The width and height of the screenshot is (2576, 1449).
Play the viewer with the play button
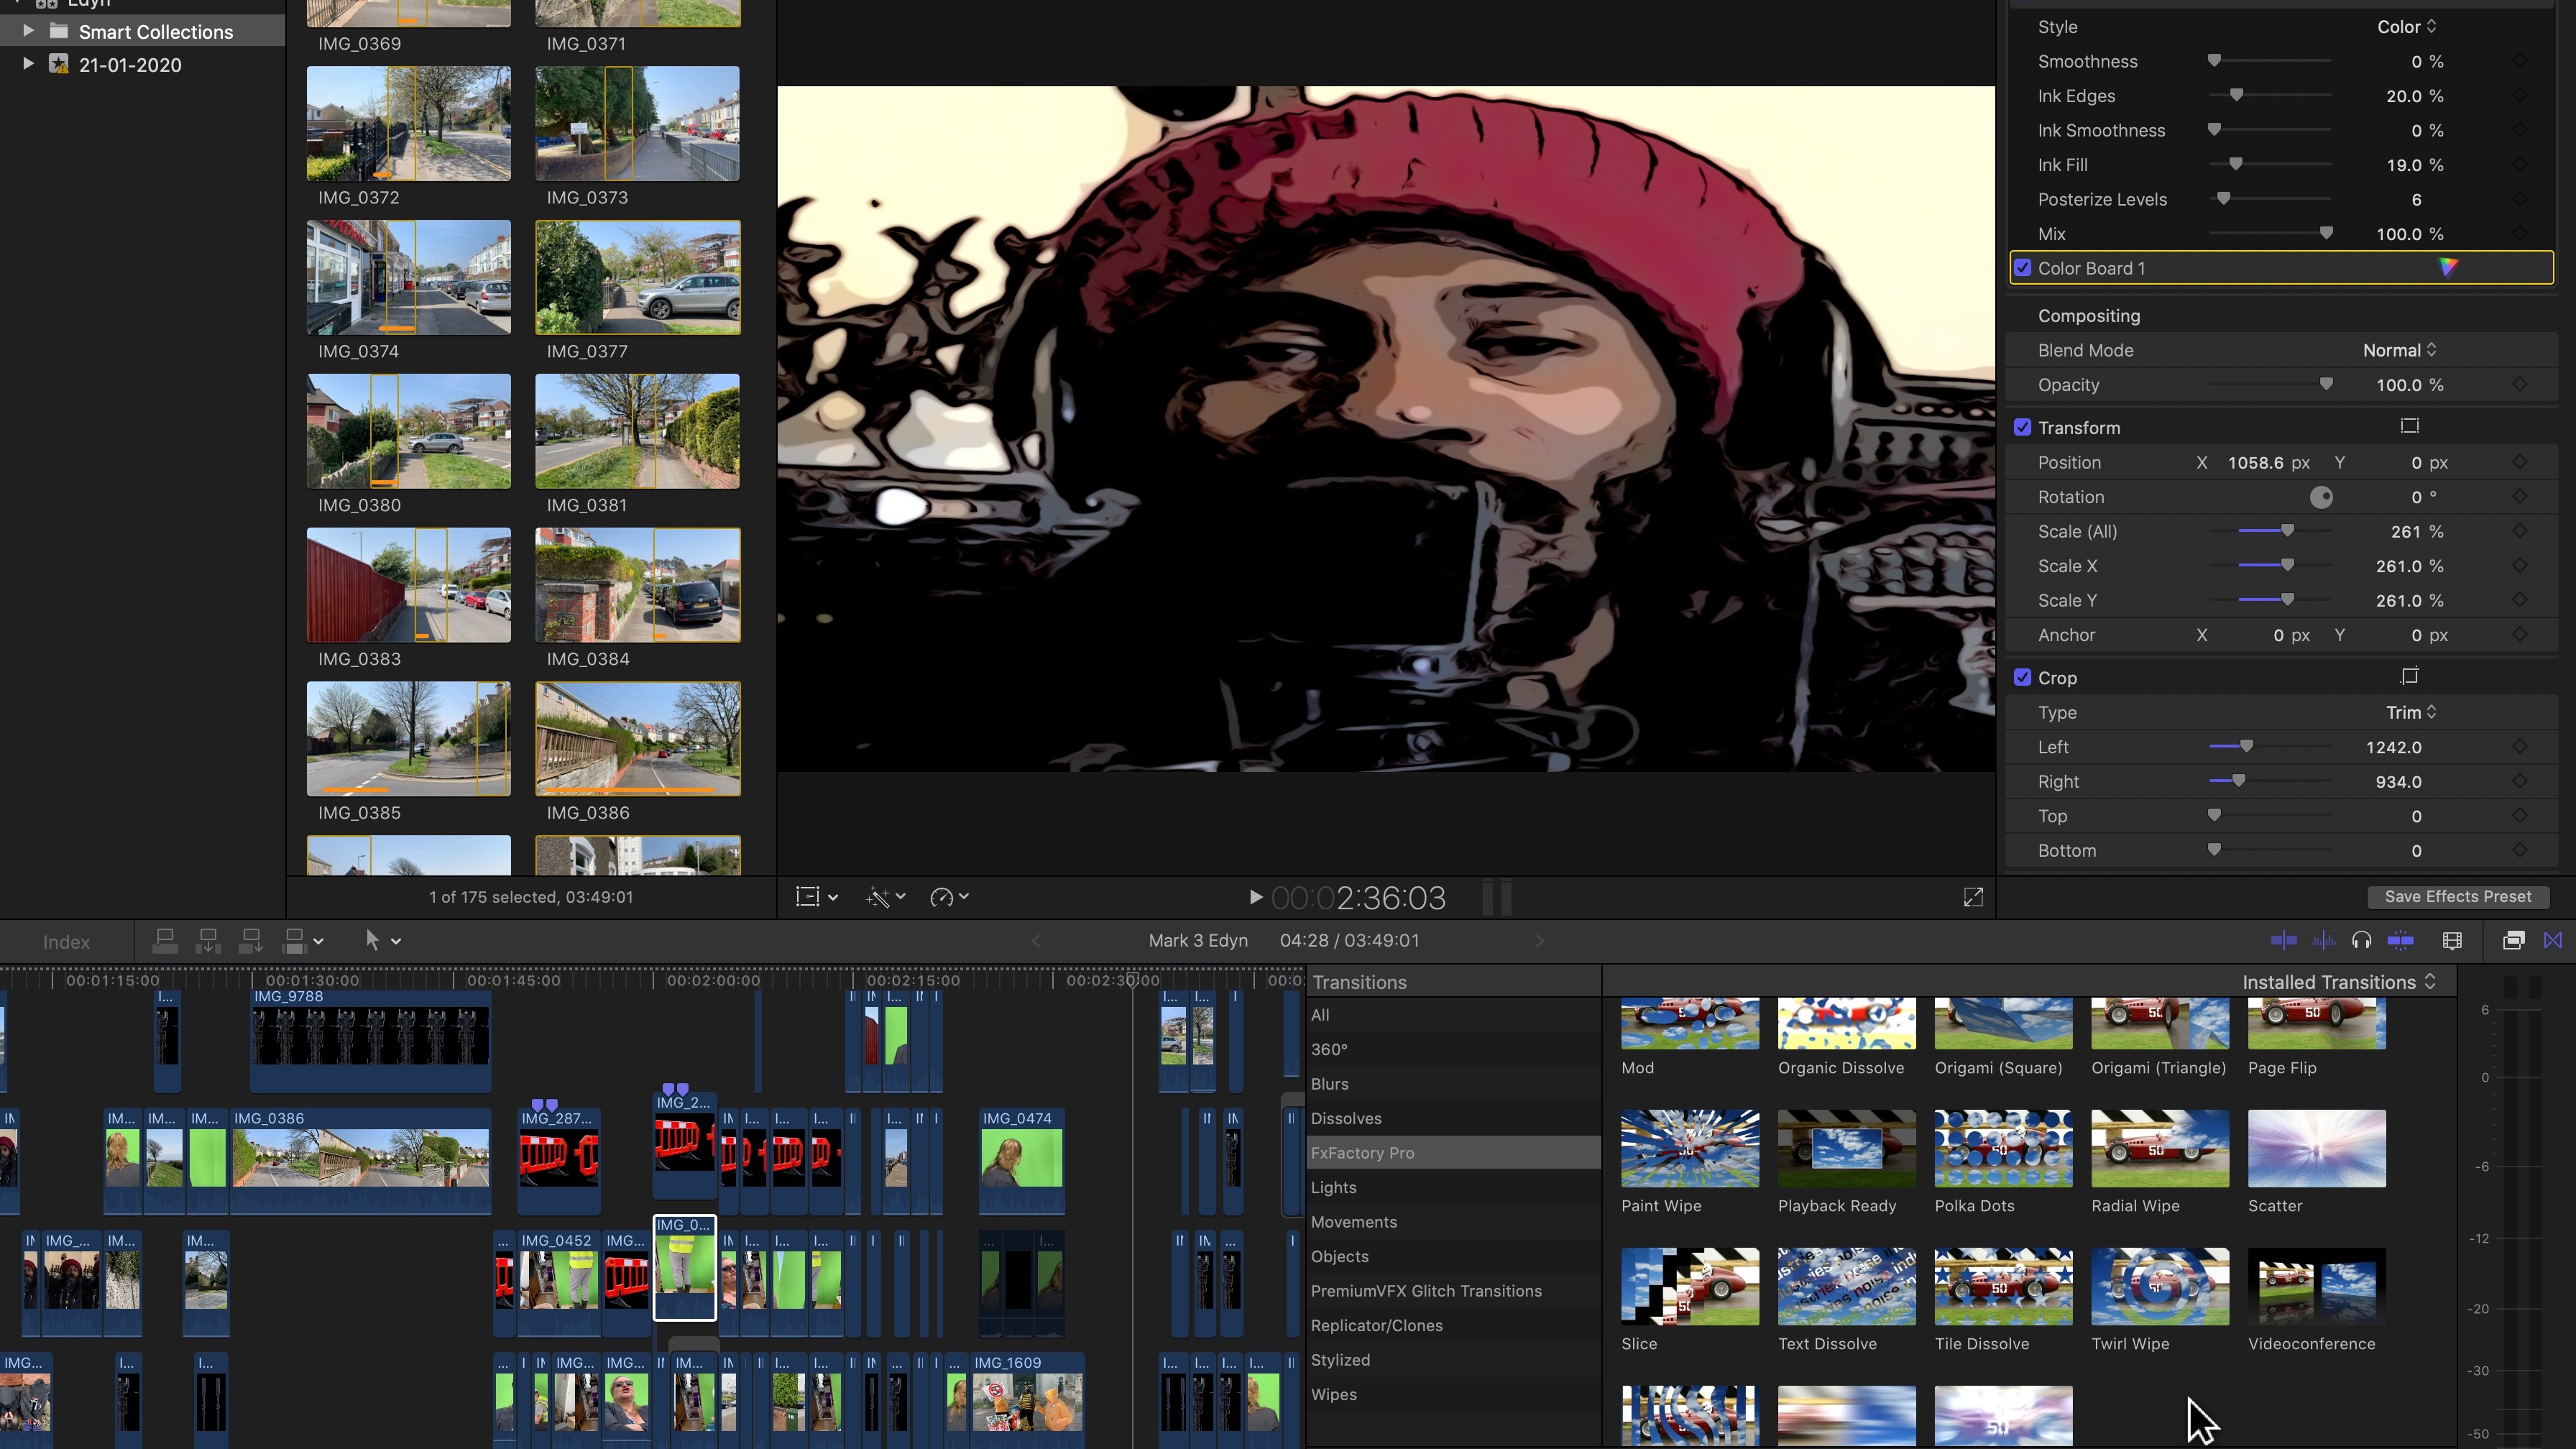1255,897
